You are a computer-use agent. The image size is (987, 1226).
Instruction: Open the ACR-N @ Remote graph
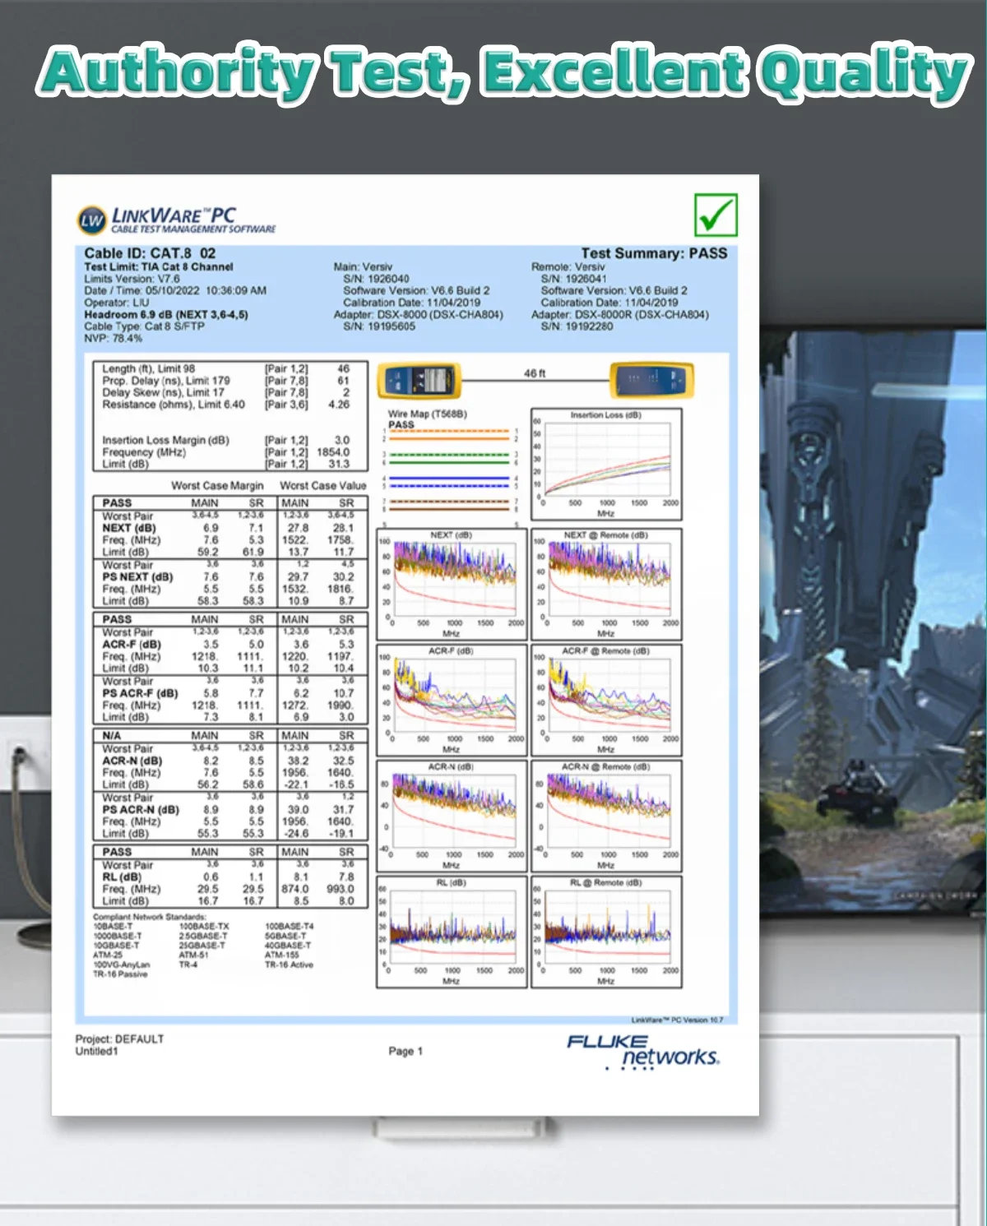point(606,816)
